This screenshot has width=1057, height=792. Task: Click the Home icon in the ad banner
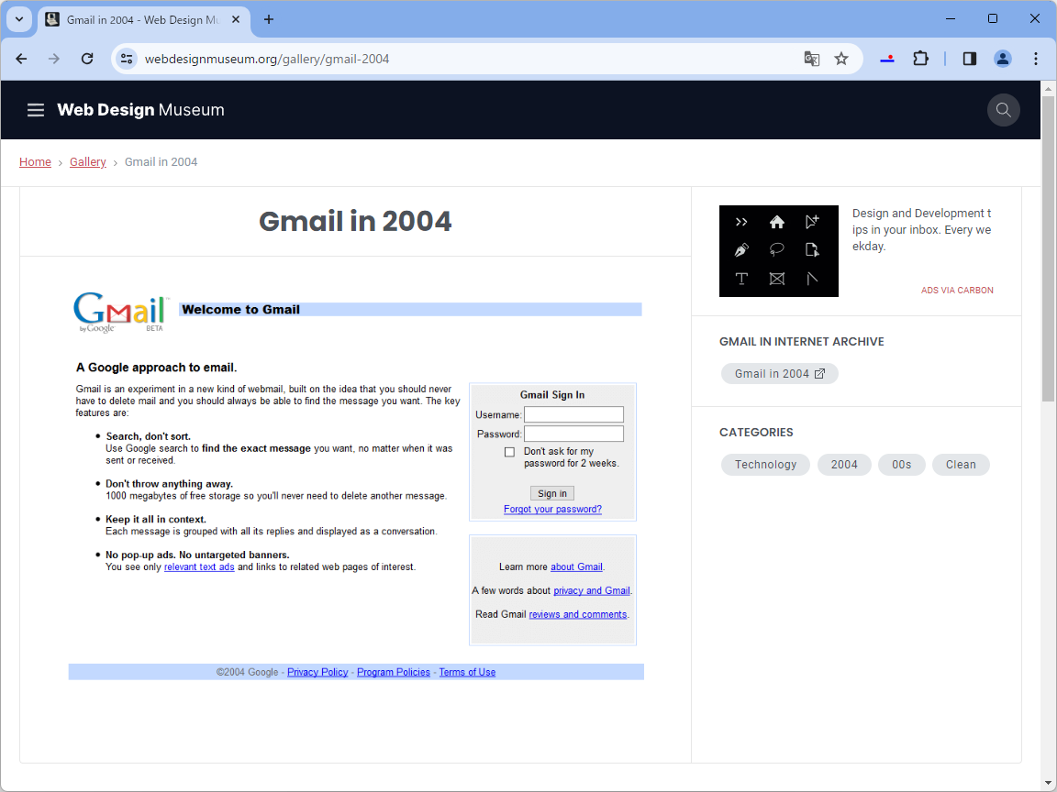777,221
